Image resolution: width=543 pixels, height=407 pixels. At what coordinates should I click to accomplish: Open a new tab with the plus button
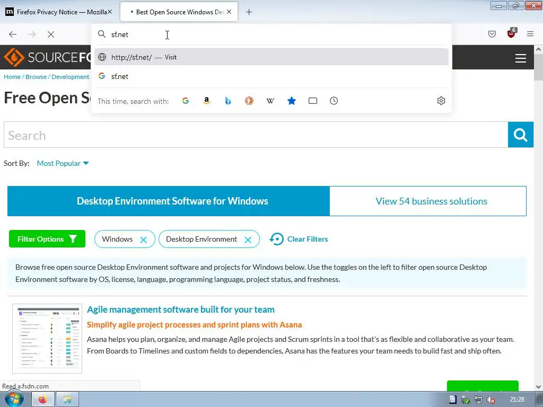point(249,12)
